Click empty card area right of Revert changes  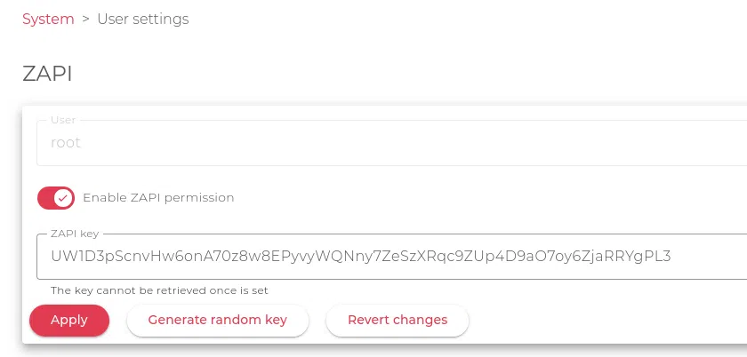605,320
